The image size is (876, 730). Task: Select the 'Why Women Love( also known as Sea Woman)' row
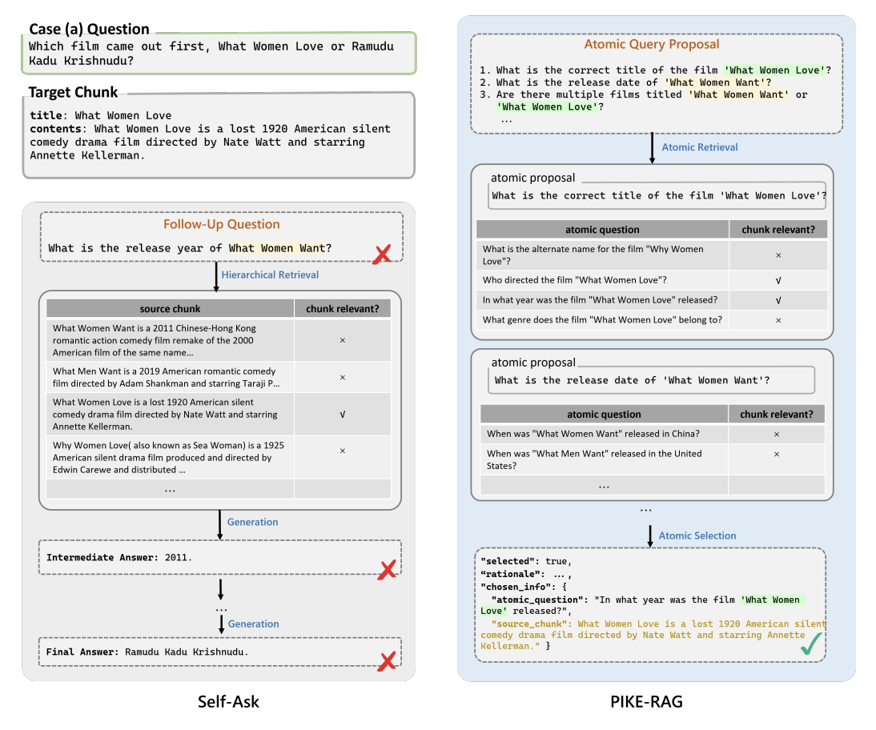219,457
